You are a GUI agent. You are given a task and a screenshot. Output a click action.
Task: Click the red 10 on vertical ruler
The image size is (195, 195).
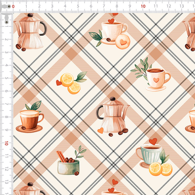[6, 143]
